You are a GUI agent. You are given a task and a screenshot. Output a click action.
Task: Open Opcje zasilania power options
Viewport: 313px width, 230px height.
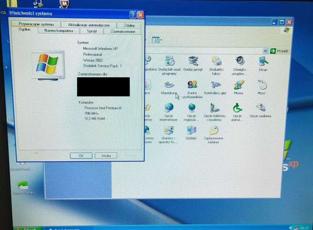(260, 110)
